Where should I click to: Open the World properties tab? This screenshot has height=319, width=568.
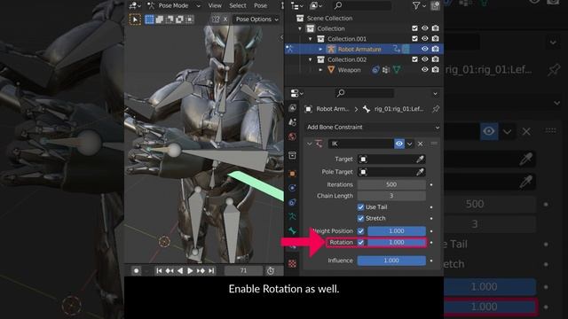[x=292, y=136]
